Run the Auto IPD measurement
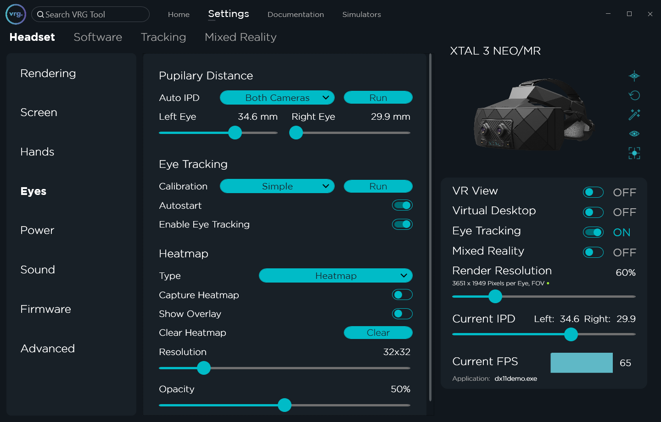The height and width of the screenshot is (422, 661). point(378,98)
